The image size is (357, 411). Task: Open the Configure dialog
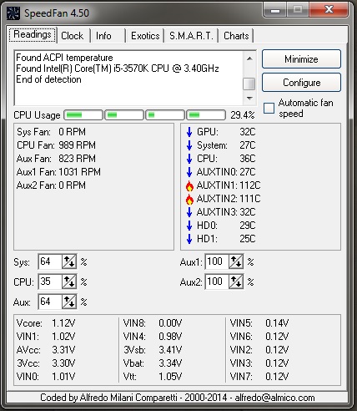pos(301,83)
